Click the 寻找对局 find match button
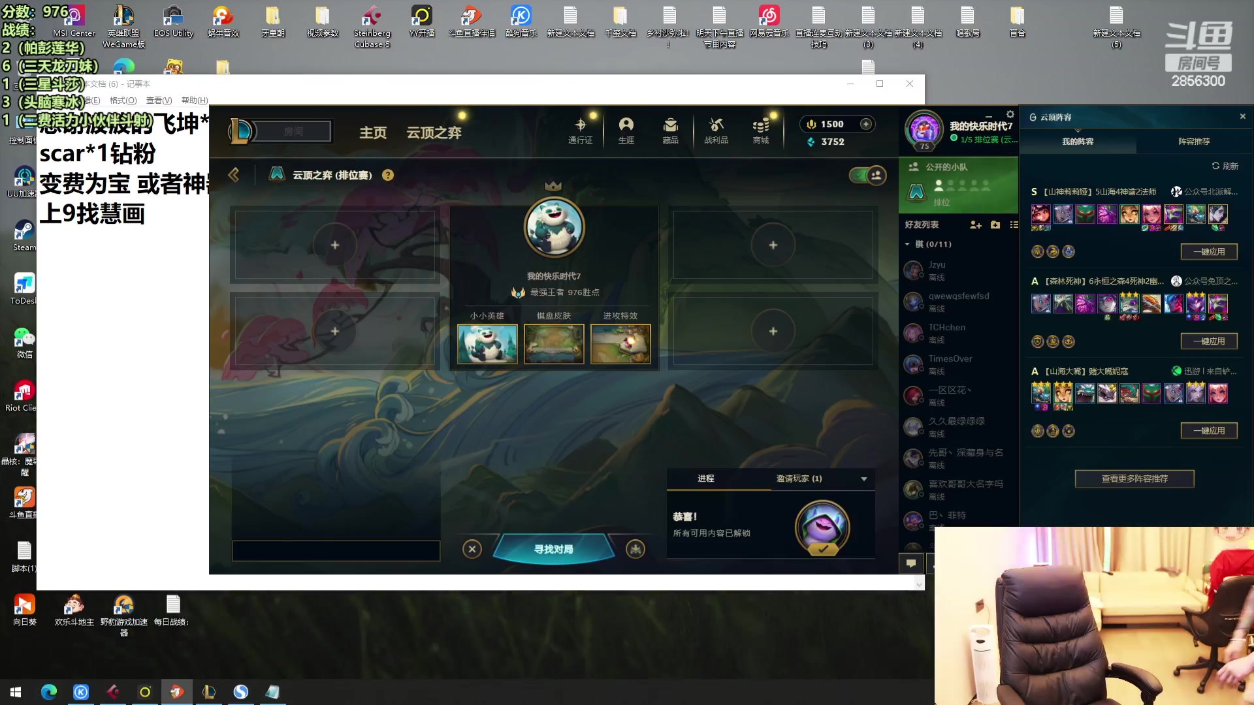1254x705 pixels. 553,549
